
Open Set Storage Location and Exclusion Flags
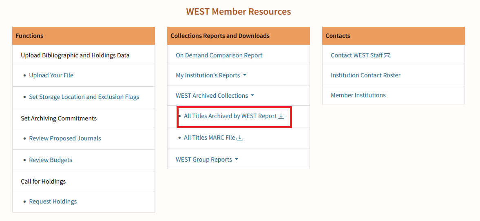pos(84,97)
